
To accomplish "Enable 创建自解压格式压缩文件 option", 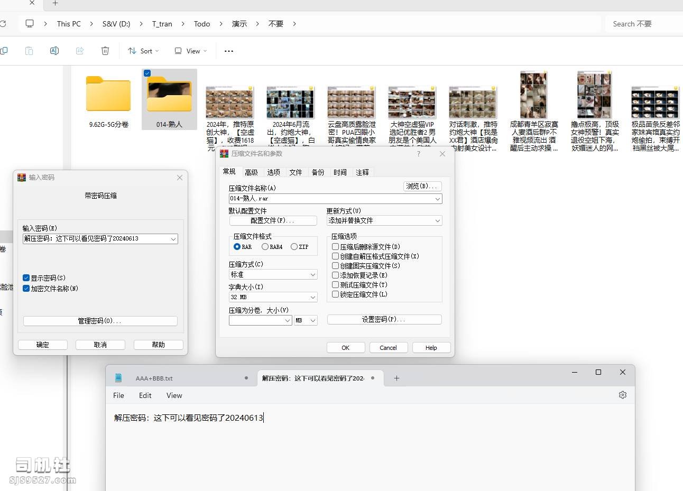I will click(335, 256).
